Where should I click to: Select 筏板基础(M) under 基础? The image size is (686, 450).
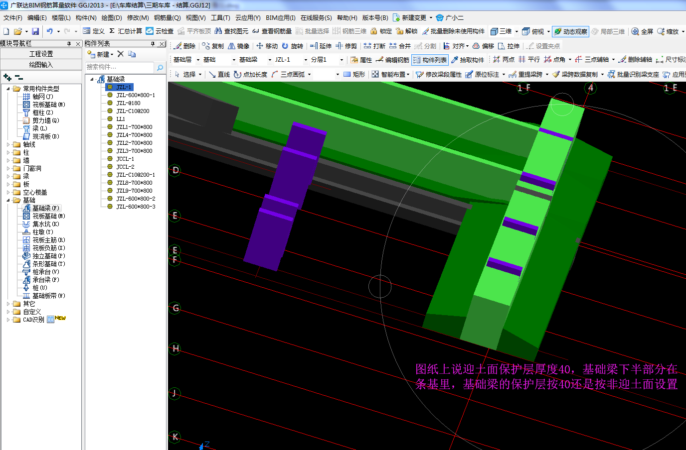(49, 216)
